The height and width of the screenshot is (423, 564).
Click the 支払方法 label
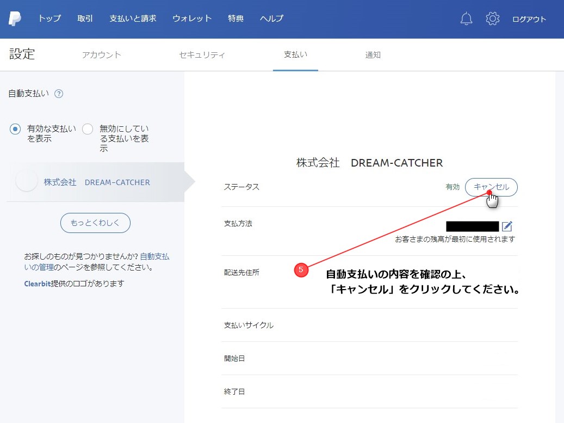238,224
